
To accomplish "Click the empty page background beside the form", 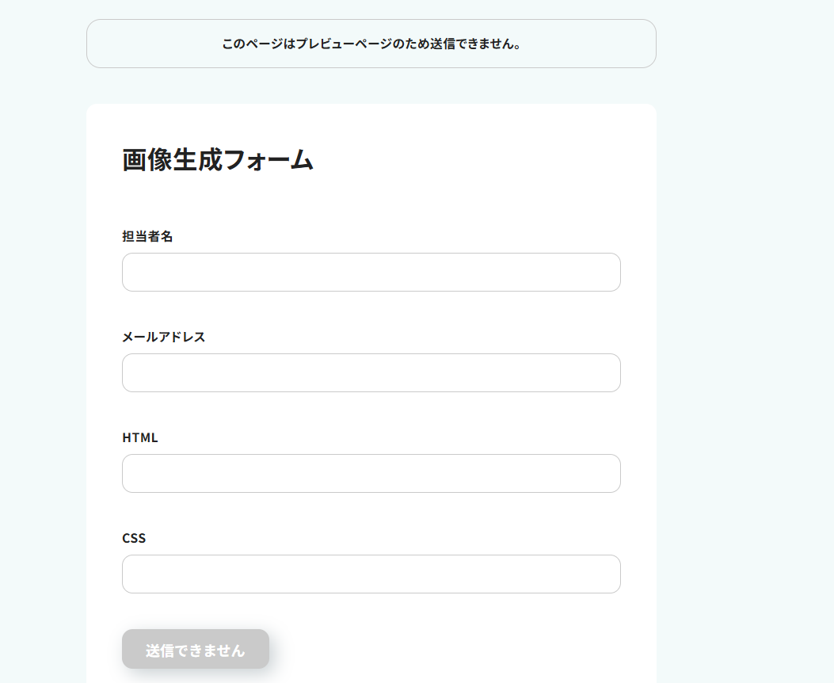I will (745, 317).
